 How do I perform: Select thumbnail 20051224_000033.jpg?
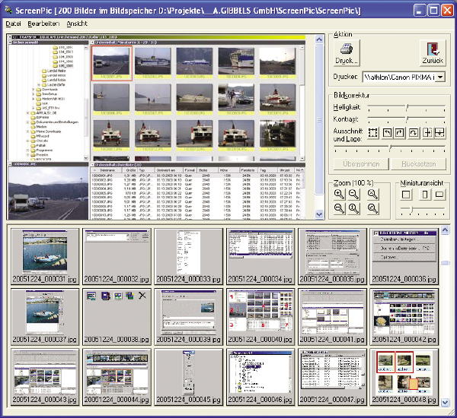coord(188,256)
